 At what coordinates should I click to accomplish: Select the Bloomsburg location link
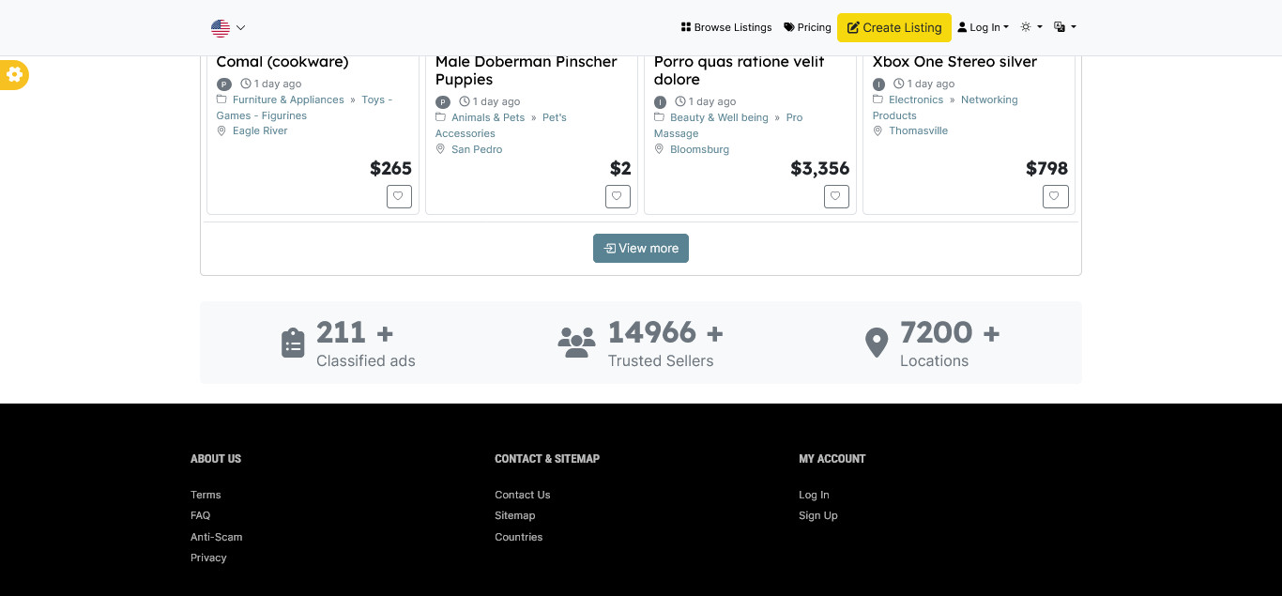click(x=699, y=149)
